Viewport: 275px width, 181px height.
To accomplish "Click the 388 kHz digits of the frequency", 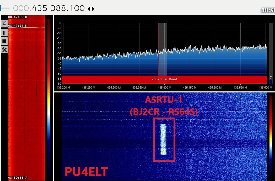I will pos(59,8).
